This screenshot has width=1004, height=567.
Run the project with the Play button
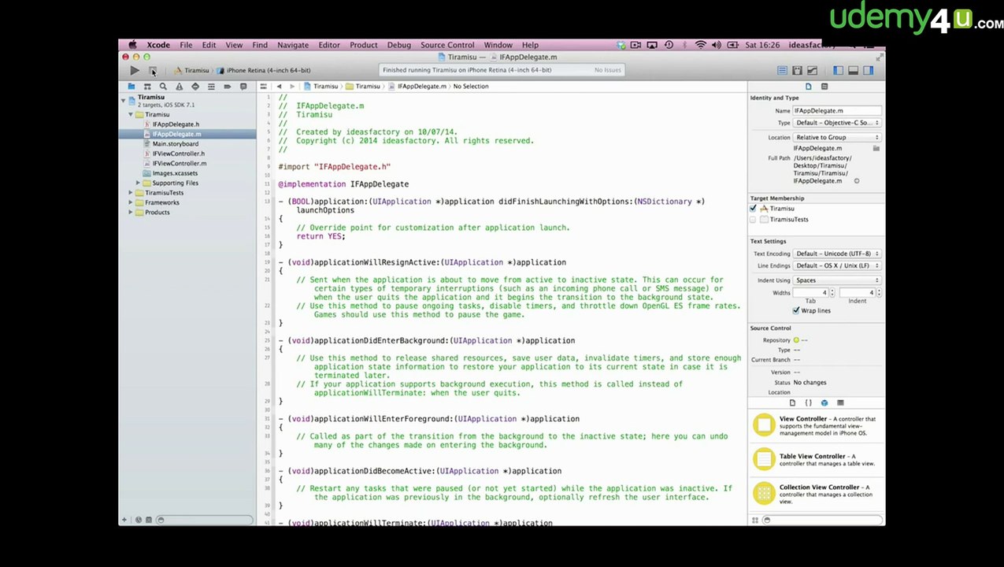click(x=135, y=71)
